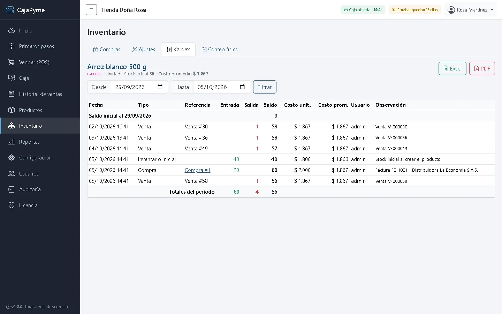
Task: Open Configuración gear icon
Action: click(x=12, y=158)
